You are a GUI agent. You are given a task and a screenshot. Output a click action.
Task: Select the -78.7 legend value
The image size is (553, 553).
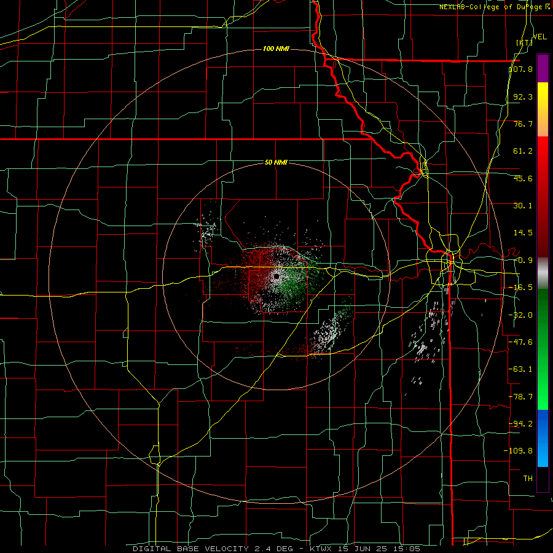(x=521, y=397)
